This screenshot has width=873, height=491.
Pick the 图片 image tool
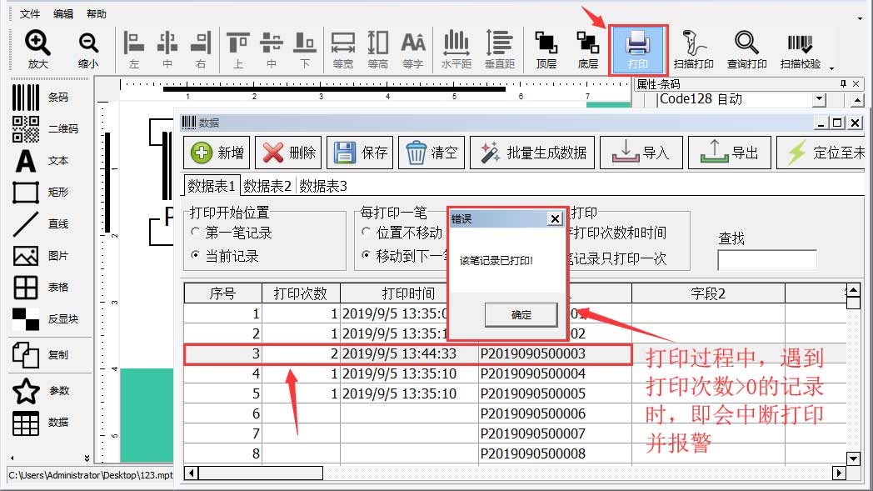click(26, 256)
